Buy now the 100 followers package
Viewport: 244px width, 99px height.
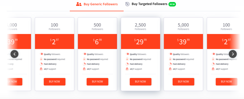click(x=55, y=82)
